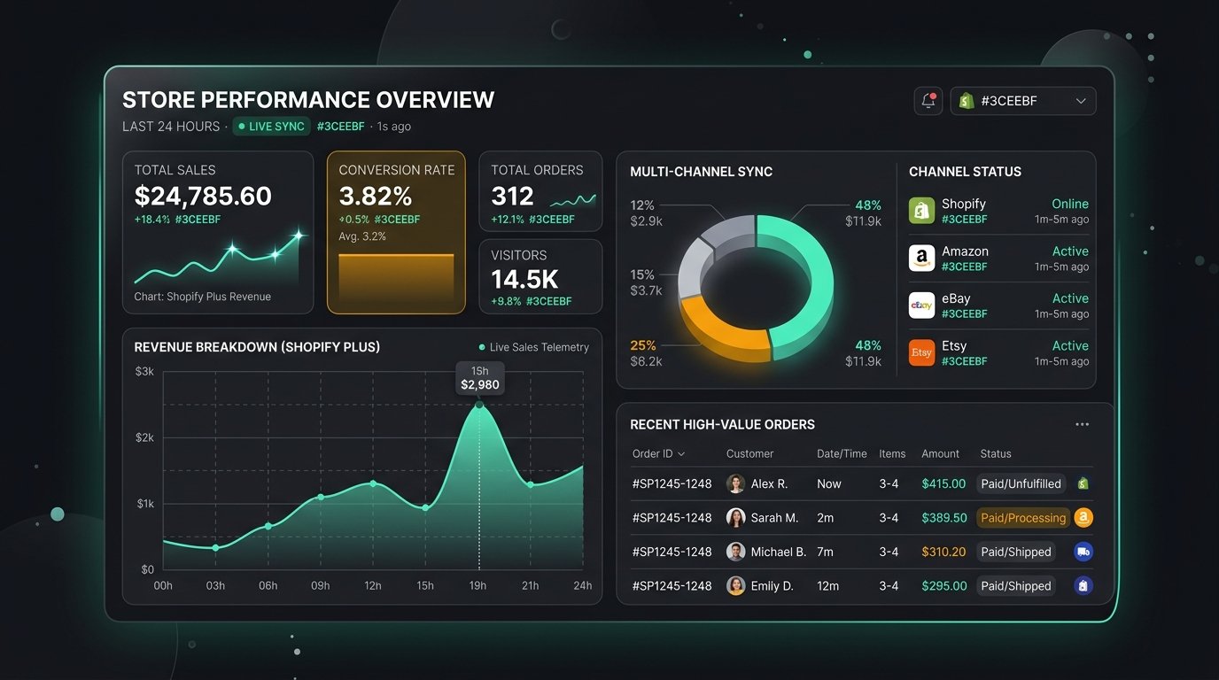Viewport: 1219px width, 680px height.
Task: Click the Michael B. customer name
Action: click(779, 552)
